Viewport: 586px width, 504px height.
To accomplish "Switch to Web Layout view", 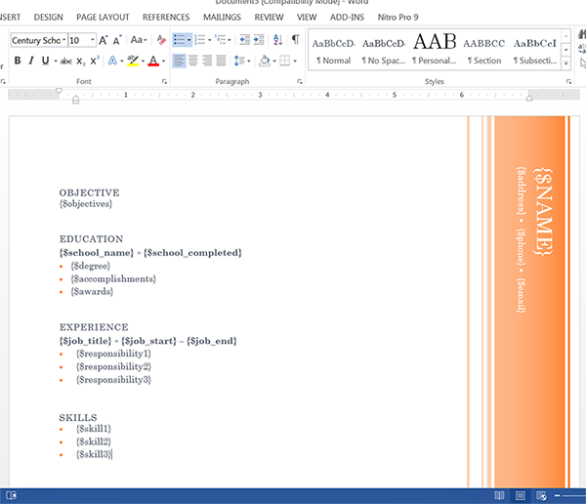I will [541, 496].
